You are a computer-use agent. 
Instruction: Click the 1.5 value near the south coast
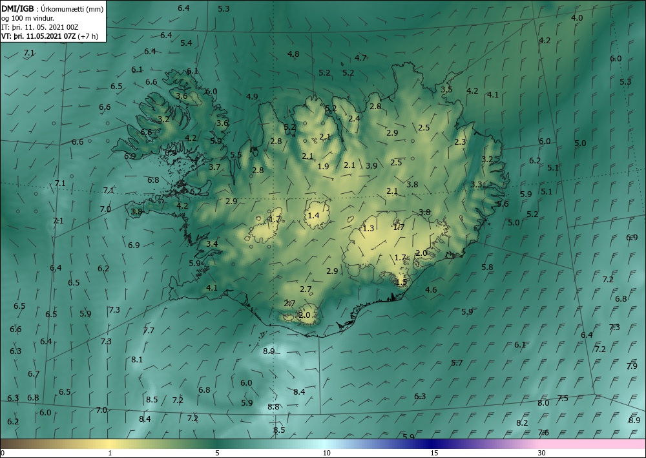point(401,282)
